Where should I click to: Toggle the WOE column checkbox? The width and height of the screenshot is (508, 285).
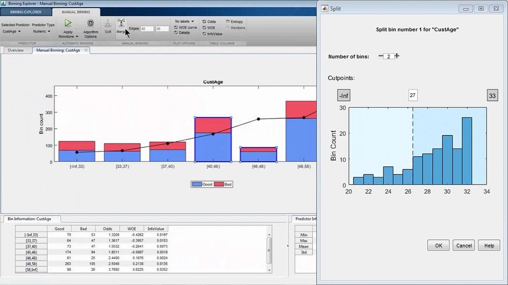[x=204, y=28]
